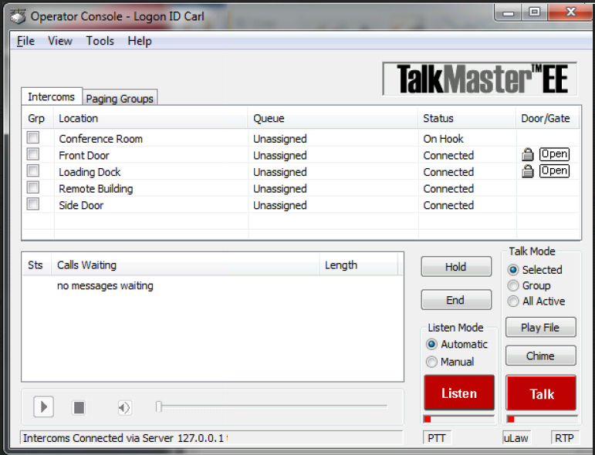Click the play button in the playback bar

tap(43, 406)
